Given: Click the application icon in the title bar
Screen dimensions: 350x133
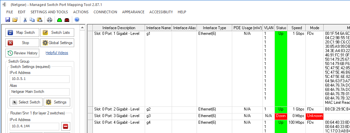Looking at the screenshot, I should [x=4, y=5].
